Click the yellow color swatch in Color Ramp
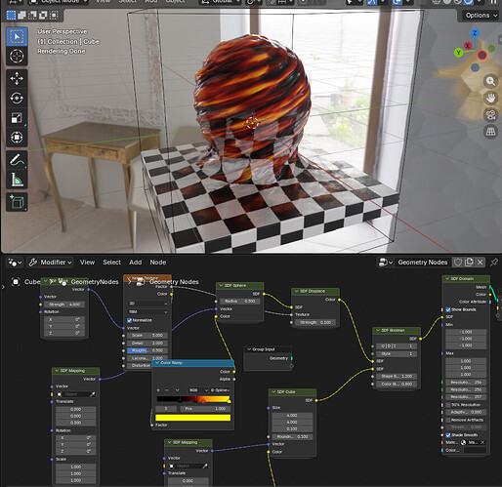This screenshot has width=502, height=487. coord(192,418)
